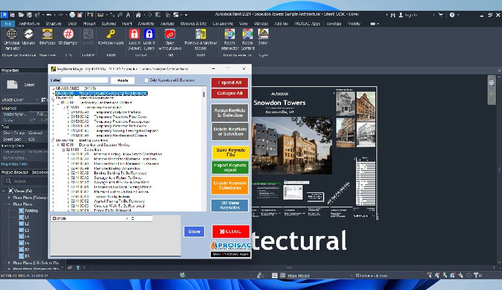502x290 pixels.
Task: Click the red Expand All button
Action: (229, 83)
